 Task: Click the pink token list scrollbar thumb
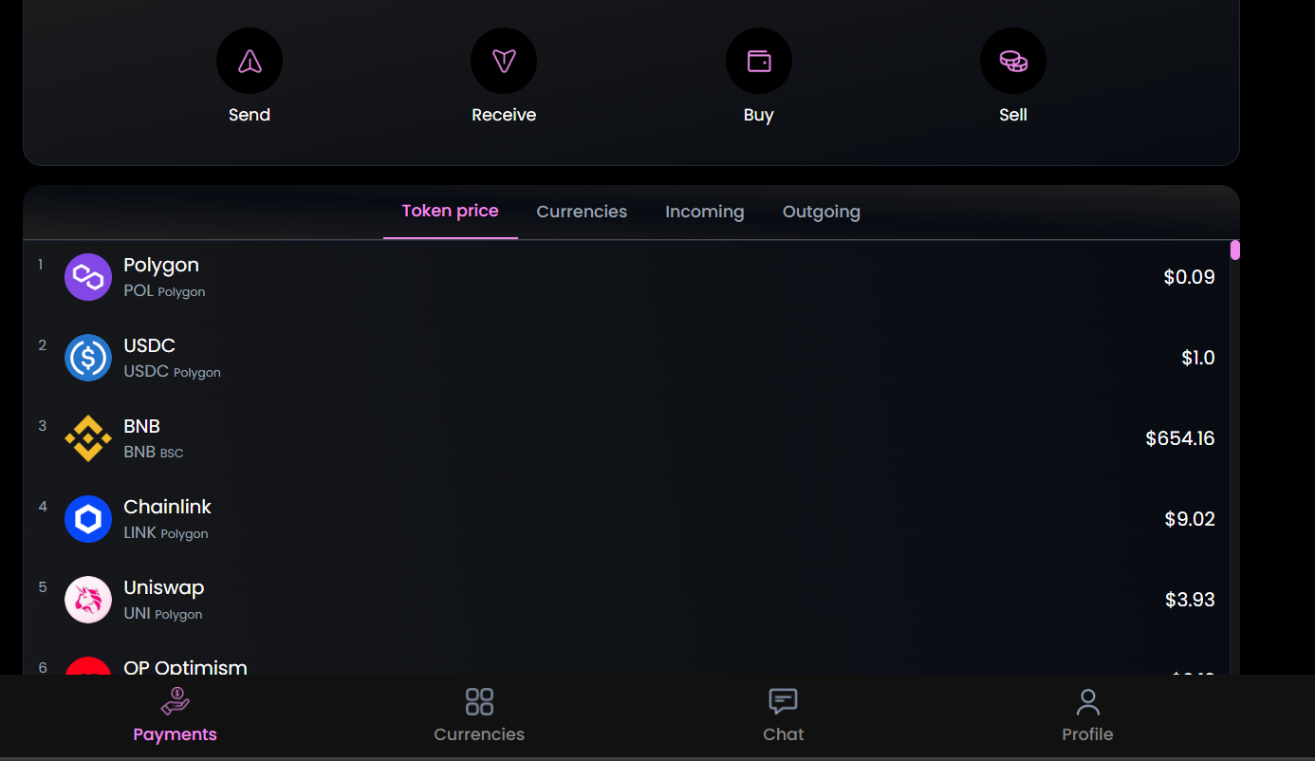pos(1234,251)
